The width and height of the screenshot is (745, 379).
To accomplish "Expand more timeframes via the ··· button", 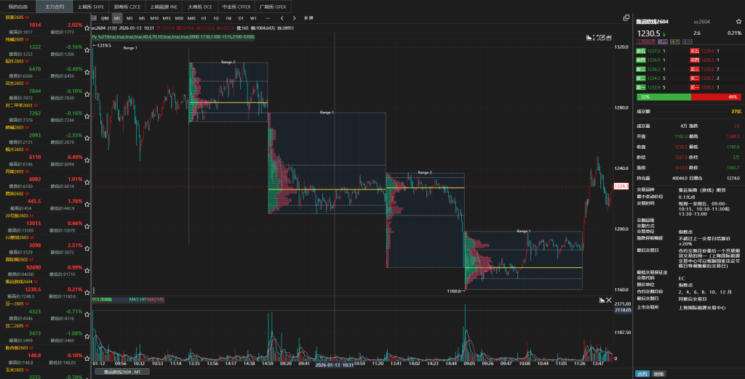I will pos(268,17).
